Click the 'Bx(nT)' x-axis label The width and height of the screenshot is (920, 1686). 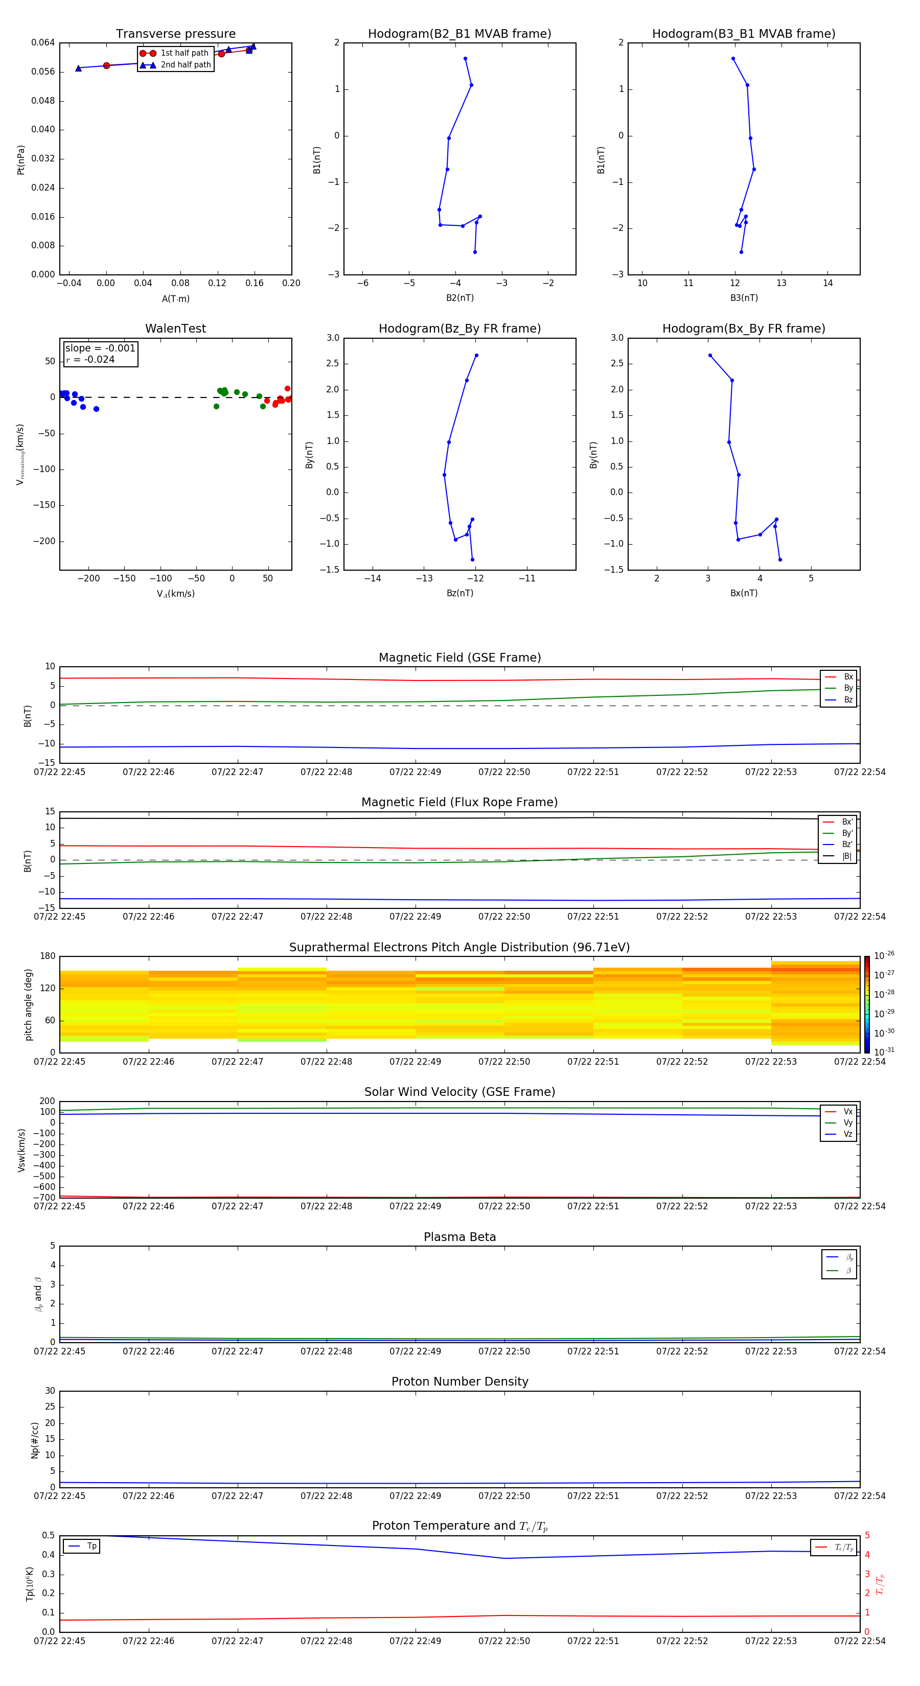pos(744,593)
